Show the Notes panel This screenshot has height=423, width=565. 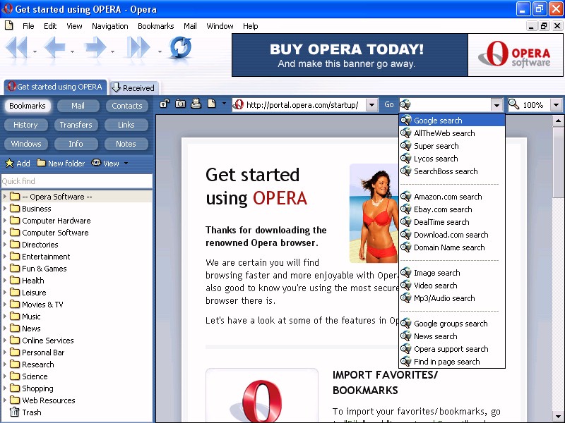click(126, 144)
